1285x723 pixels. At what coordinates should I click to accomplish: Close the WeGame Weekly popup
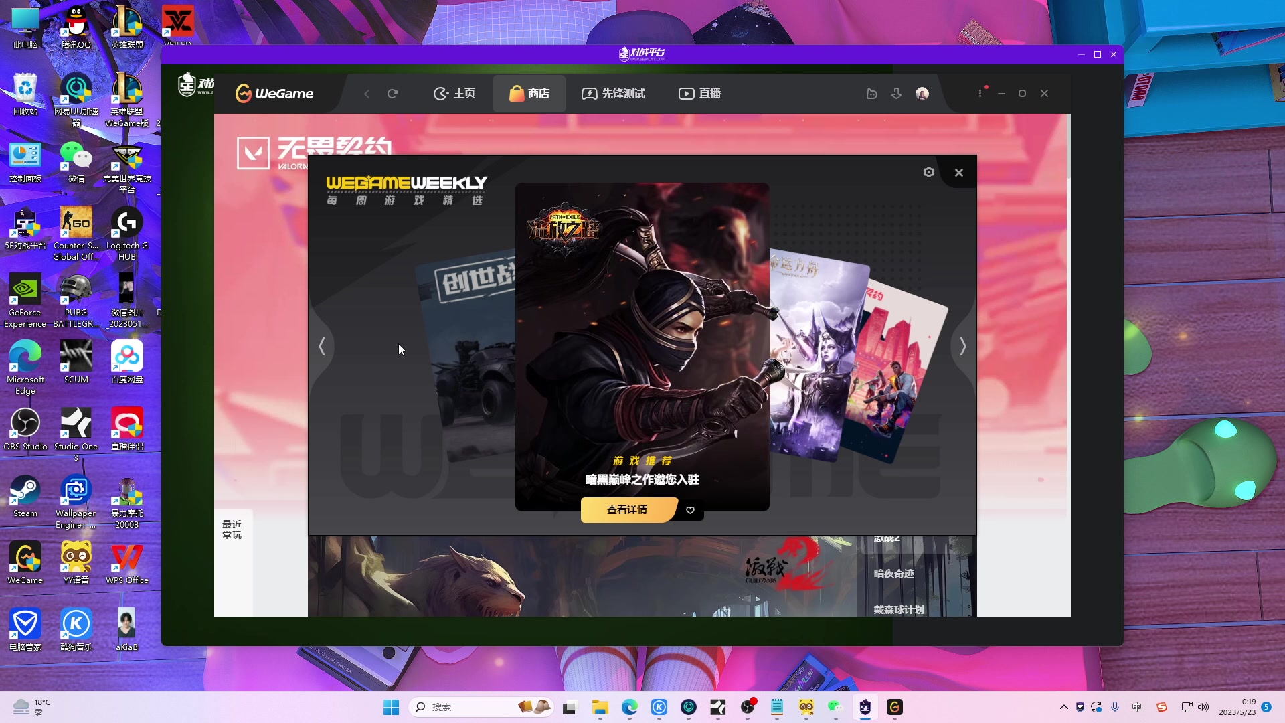(959, 173)
